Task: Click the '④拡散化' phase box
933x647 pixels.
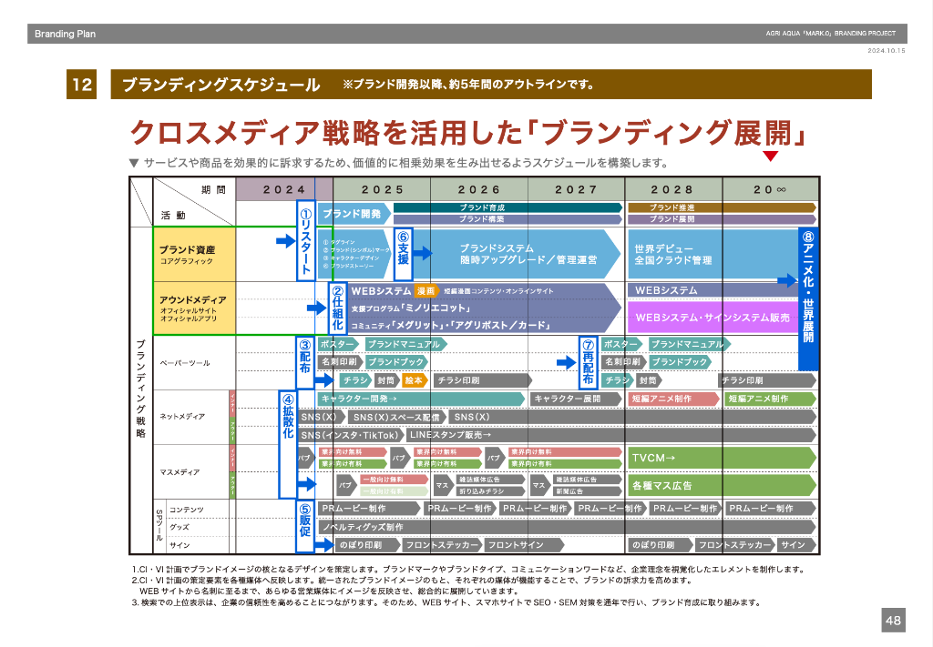Action: pos(288,444)
